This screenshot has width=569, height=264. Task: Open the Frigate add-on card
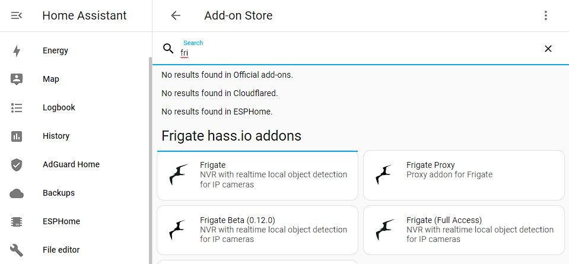point(258,175)
